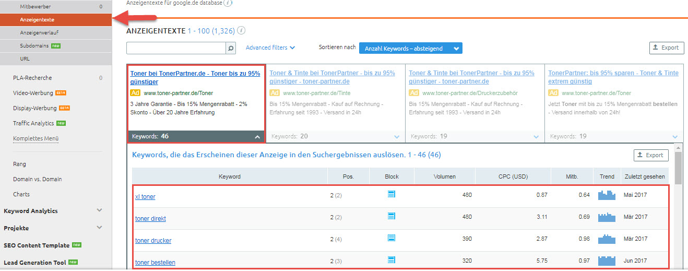This screenshot has width=688, height=271.
Task: Click NEW badge next to Subdomains
Action: 56,46
